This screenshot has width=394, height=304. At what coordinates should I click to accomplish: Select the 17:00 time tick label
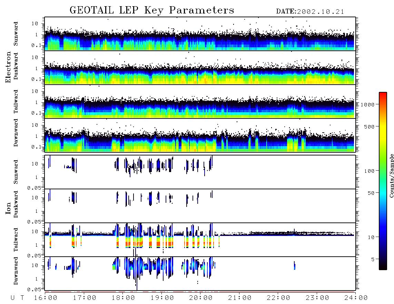[x=84, y=298]
